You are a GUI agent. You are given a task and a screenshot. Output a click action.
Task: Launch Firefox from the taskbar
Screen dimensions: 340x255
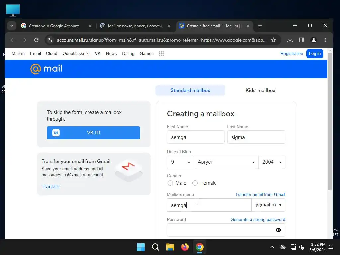coord(185,247)
